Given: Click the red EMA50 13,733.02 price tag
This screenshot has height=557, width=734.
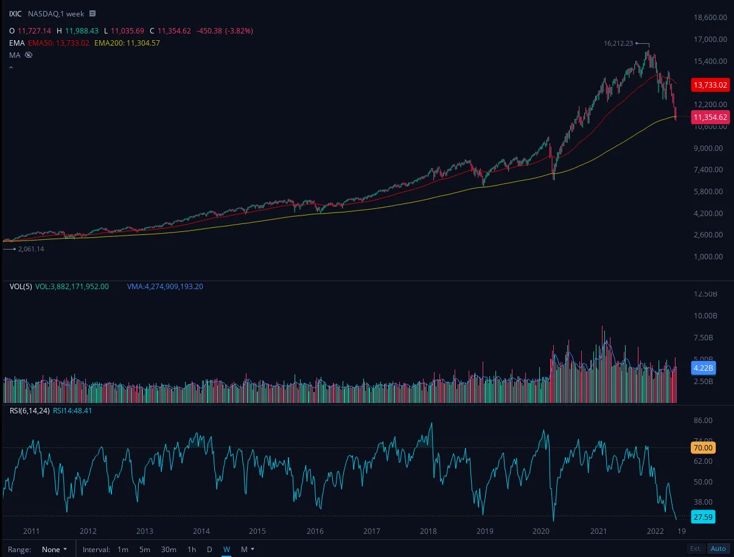Looking at the screenshot, I should [711, 85].
